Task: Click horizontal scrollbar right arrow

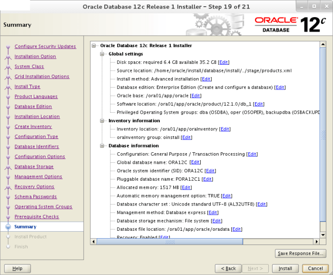Action: [x=317, y=241]
